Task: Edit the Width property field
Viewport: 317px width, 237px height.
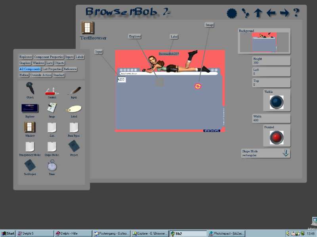Action: coord(271,118)
